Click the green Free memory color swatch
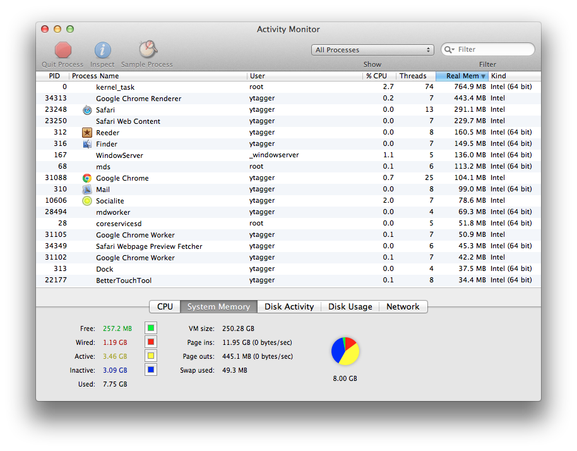Viewport: 577px width, 451px height. [151, 328]
